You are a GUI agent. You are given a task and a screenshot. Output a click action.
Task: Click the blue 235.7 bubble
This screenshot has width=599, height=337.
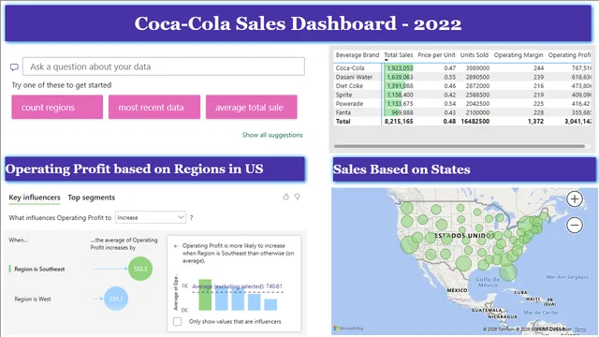(116, 299)
